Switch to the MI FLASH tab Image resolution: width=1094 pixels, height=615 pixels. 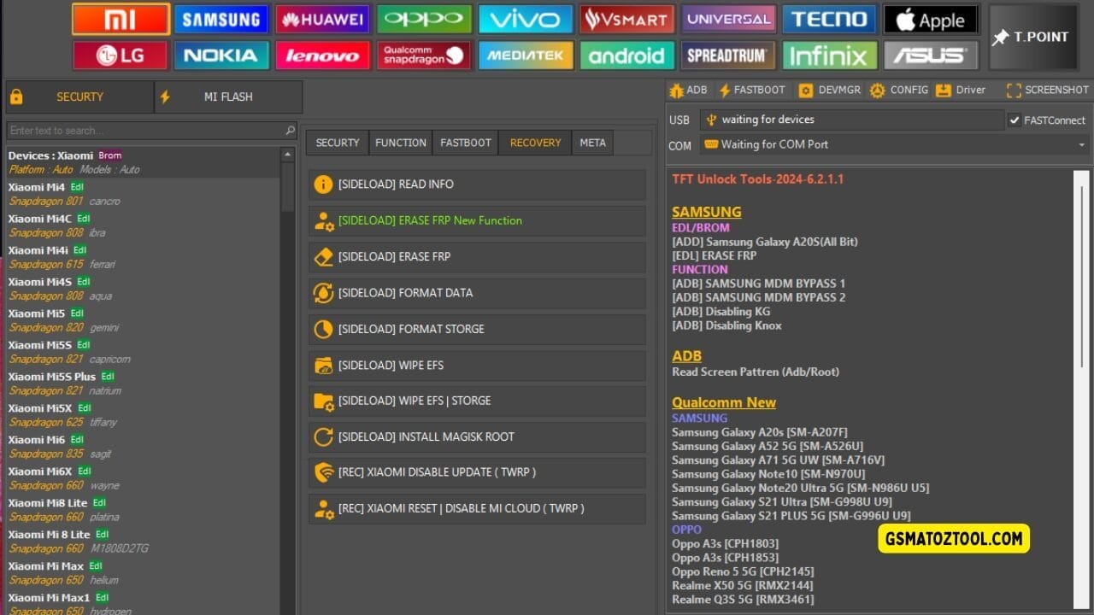point(227,97)
